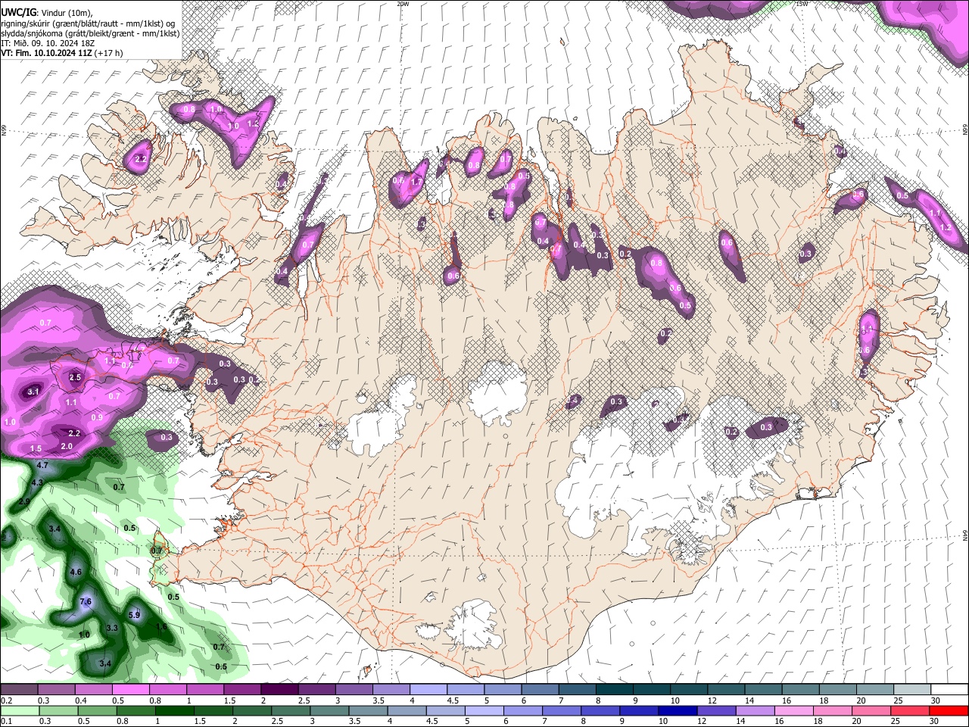Click the rain value '5.9' on the map
The width and height of the screenshot is (969, 727).
(x=135, y=615)
